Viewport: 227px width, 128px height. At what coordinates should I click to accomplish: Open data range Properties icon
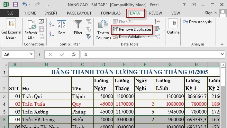coord(41,29)
